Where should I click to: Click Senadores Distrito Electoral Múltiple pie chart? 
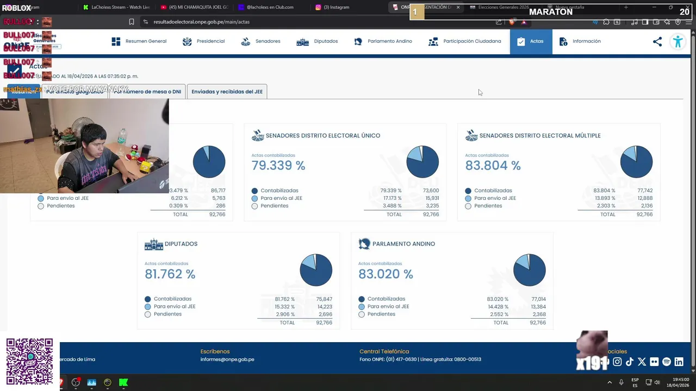click(x=636, y=162)
